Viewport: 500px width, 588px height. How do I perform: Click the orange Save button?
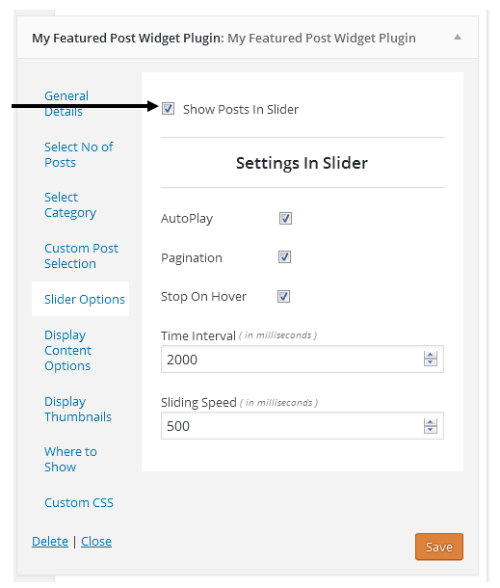(439, 547)
